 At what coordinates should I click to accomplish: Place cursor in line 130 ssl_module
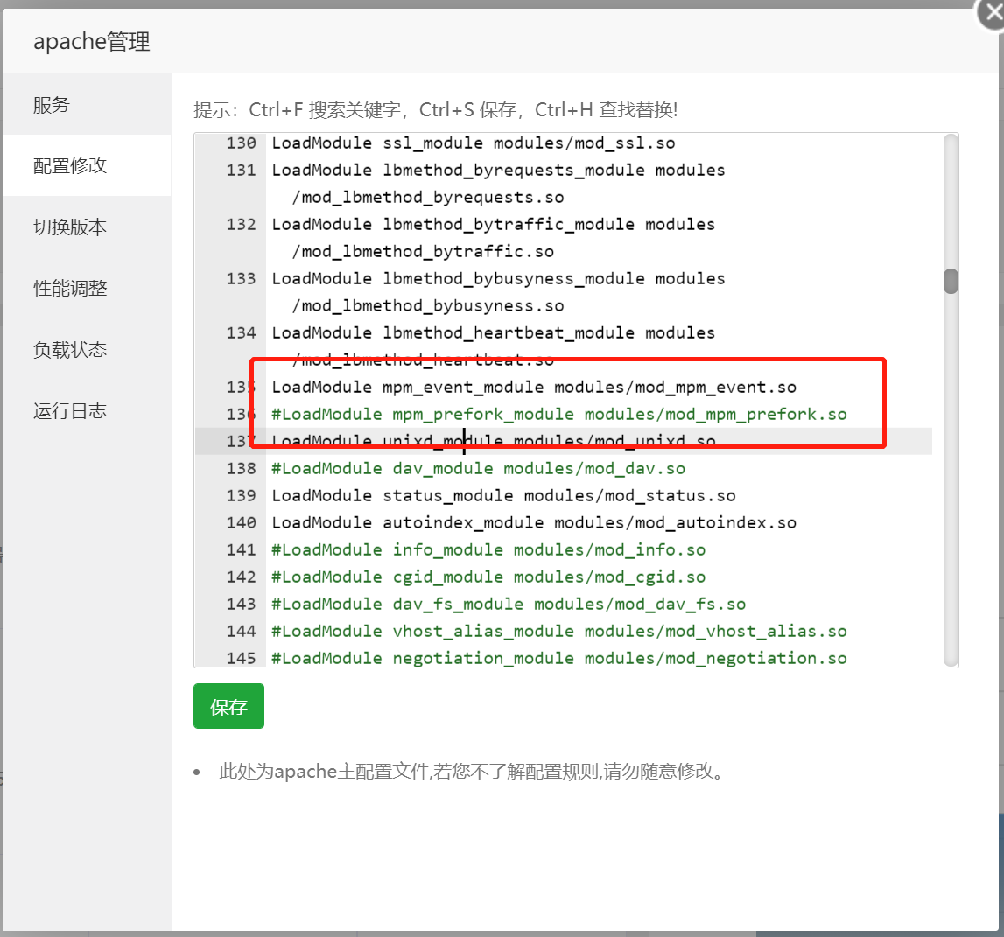click(474, 143)
